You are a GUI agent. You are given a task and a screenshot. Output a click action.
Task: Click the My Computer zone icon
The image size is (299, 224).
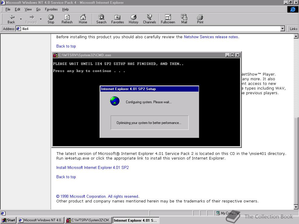point(218,213)
